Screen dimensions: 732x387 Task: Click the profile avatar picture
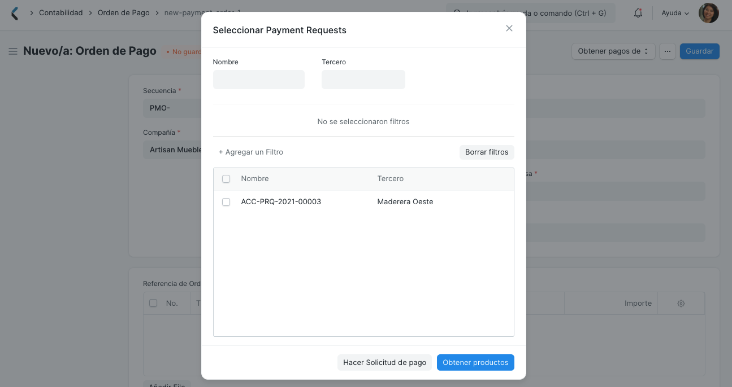pyautogui.click(x=708, y=12)
